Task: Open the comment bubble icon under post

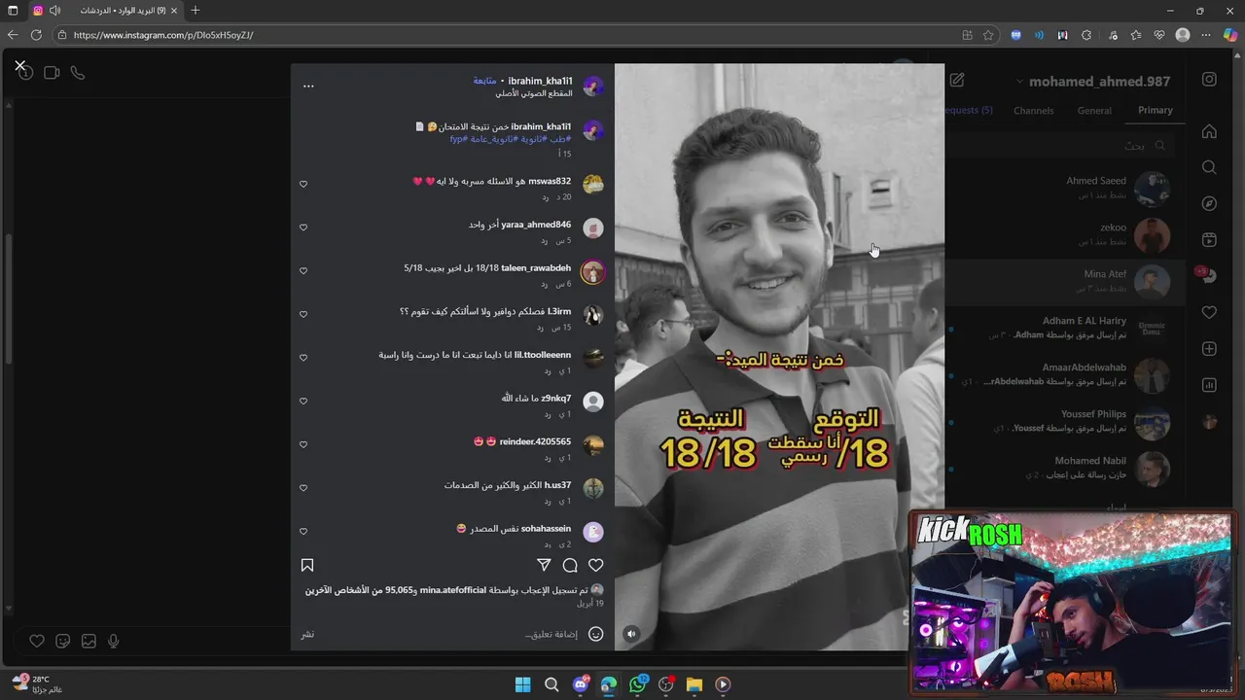Action: [570, 565]
